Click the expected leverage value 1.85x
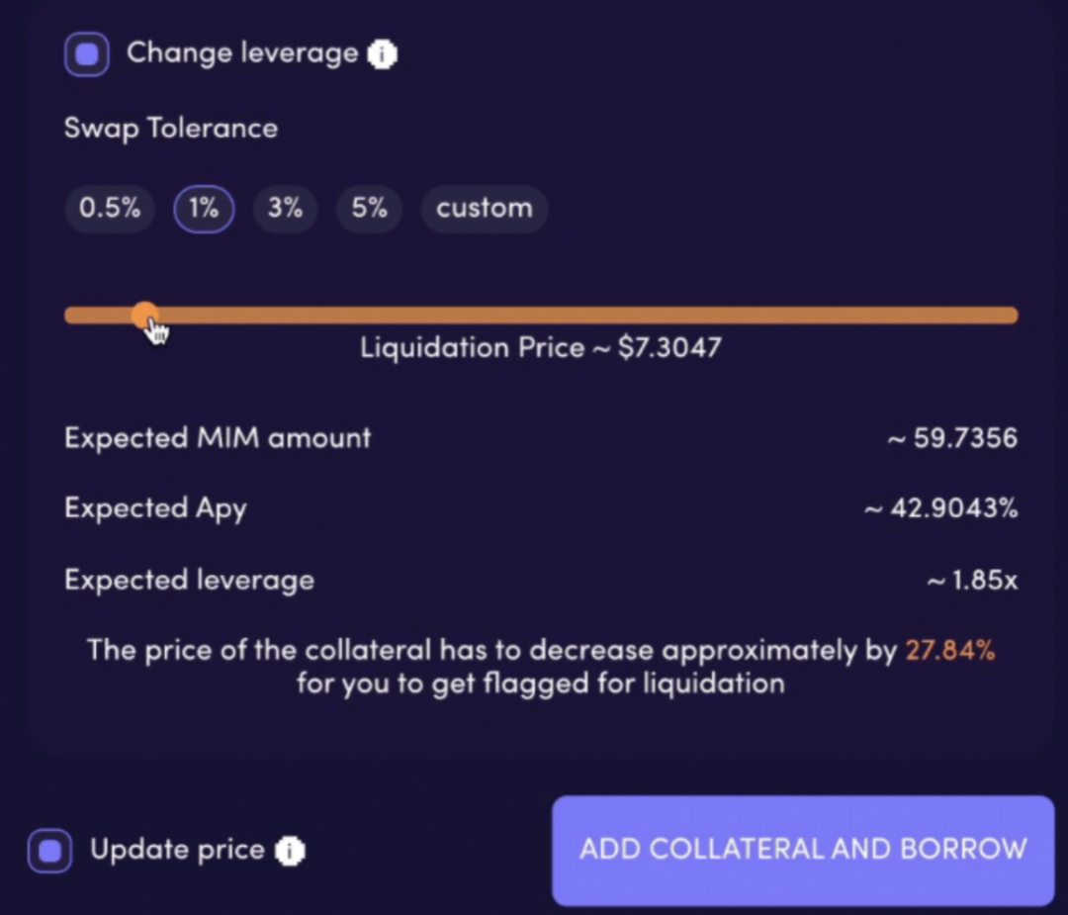Viewport: 1068px width, 915px height. 972,581
